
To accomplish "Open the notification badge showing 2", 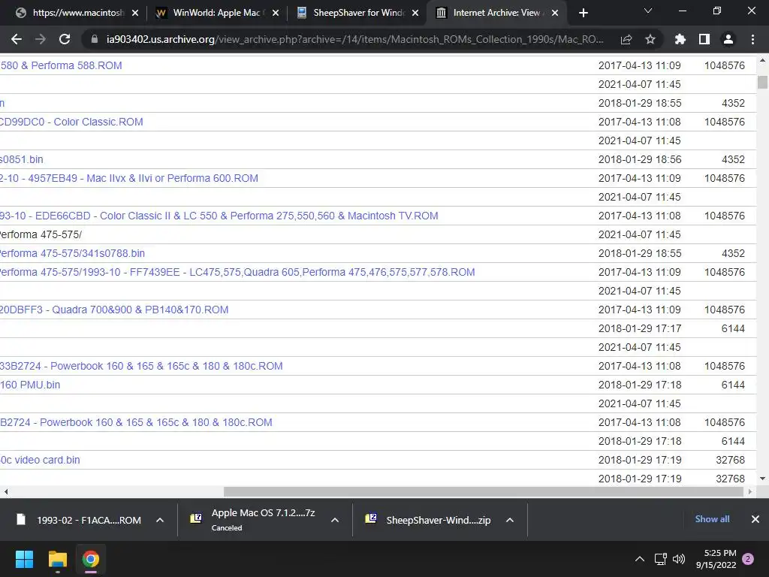I will click(748, 559).
